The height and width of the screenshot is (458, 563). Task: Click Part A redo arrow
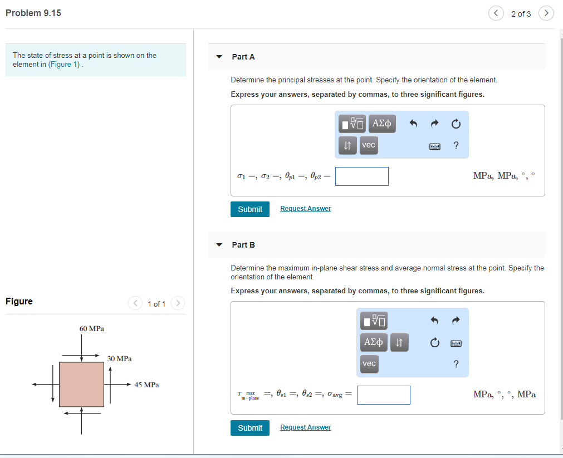(x=434, y=124)
